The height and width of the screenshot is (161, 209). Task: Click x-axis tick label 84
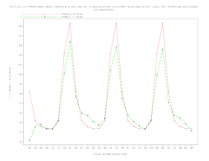pyautogui.click(x=192, y=148)
